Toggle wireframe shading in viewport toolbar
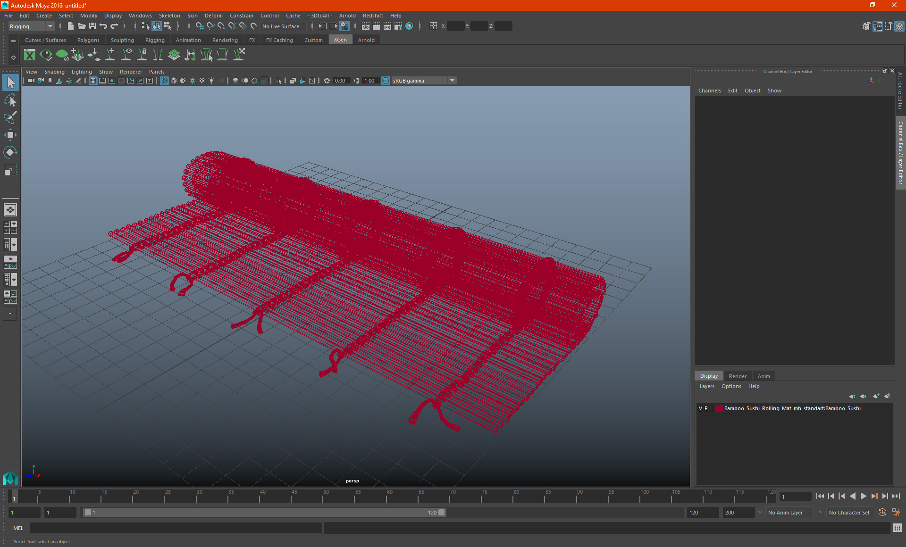 click(x=164, y=81)
